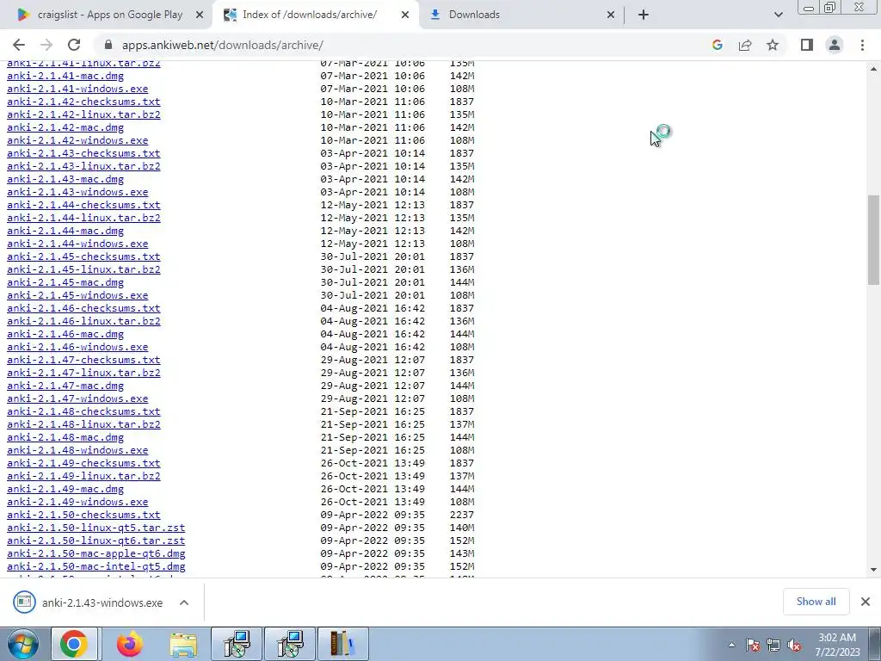Download anki-2.1.46-windows.exe
The height and width of the screenshot is (661, 881).
coord(77,348)
